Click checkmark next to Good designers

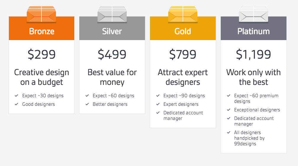[17, 104]
